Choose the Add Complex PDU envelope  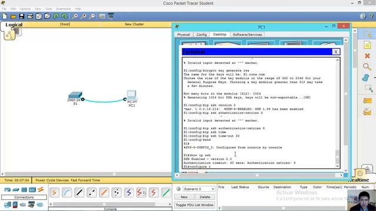(x=367, y=111)
